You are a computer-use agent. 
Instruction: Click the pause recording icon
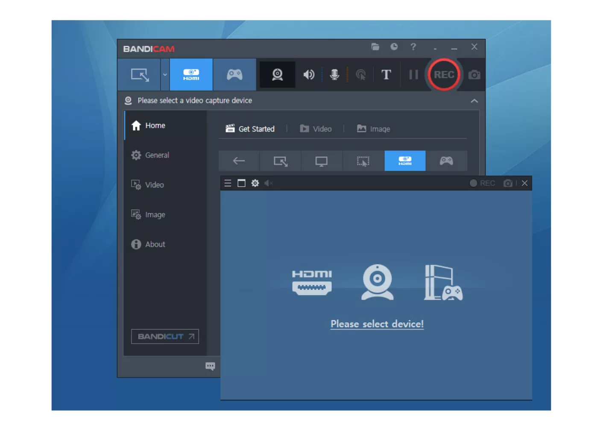tap(413, 74)
